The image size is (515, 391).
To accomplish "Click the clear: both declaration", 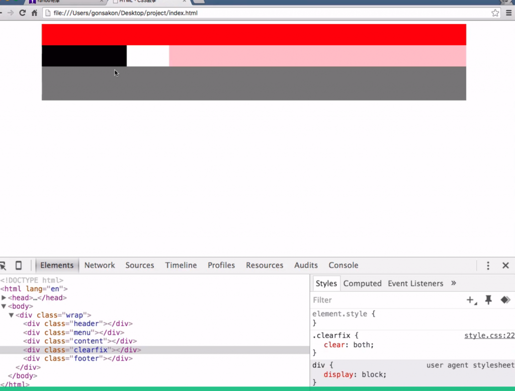I will [349, 345].
